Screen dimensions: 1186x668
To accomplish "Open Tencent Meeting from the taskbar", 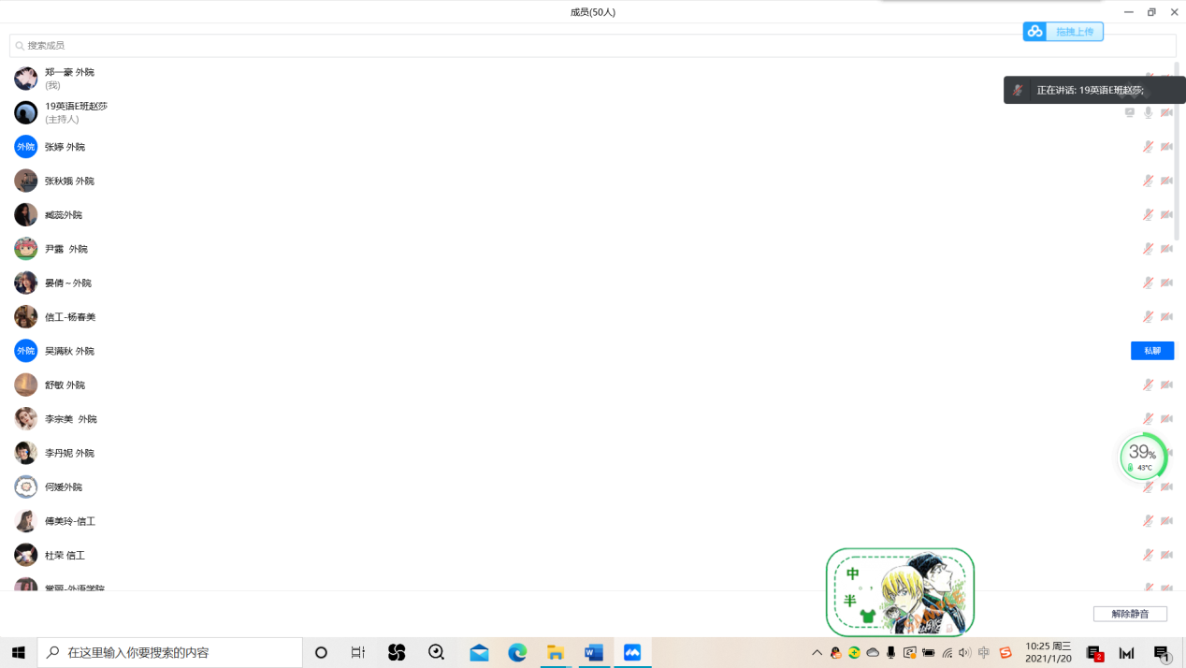I will tap(632, 652).
